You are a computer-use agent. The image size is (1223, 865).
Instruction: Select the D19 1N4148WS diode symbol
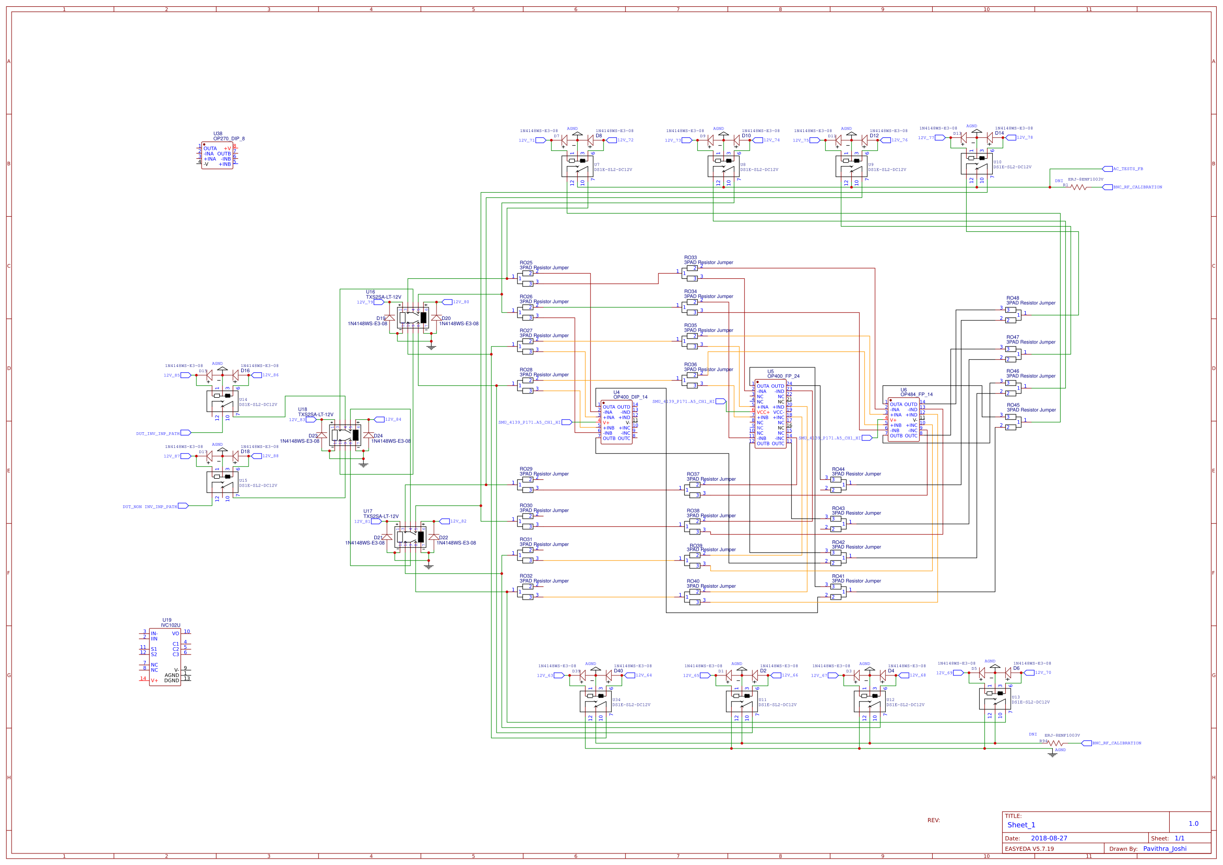[390, 317]
